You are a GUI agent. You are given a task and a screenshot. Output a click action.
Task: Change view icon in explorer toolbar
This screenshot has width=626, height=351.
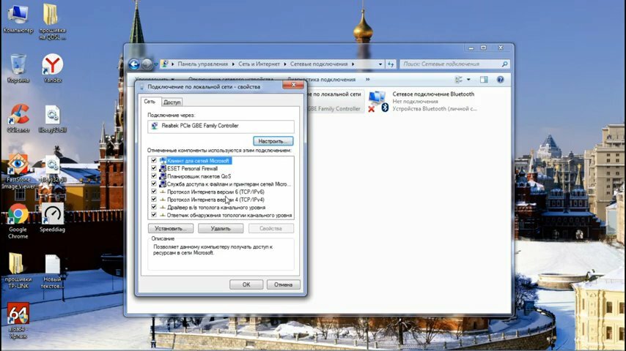[x=459, y=80]
